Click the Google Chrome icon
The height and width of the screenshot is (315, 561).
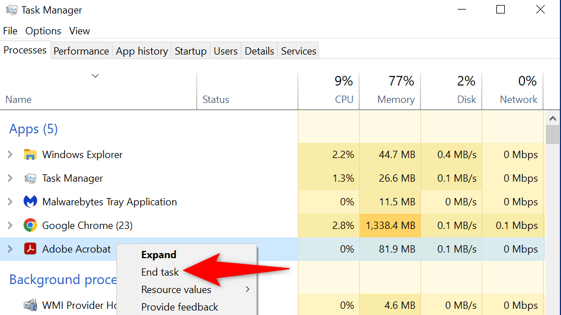pos(30,226)
